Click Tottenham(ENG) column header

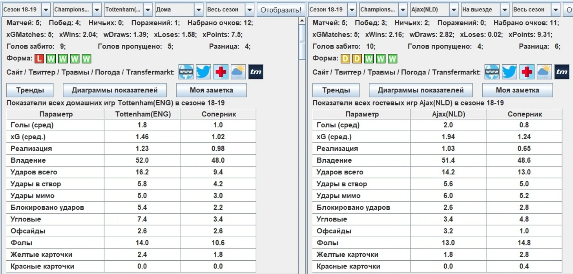coord(142,114)
